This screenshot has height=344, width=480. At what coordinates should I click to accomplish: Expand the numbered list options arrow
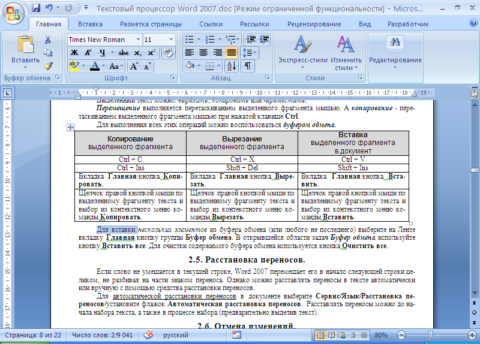tap(220, 40)
